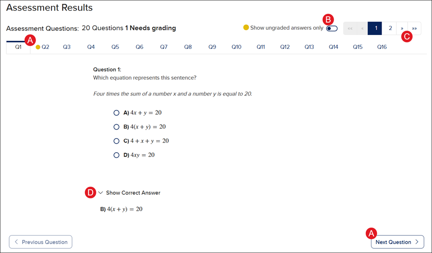Click the red D callout marker
Viewport: 432px width, 253px height.
pyautogui.click(x=90, y=193)
